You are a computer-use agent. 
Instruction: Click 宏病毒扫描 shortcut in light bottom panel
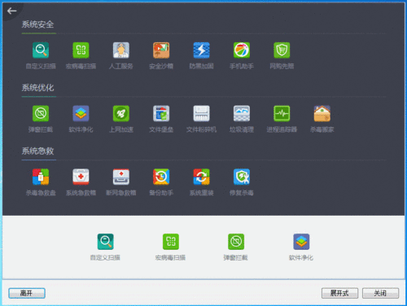coord(171,242)
